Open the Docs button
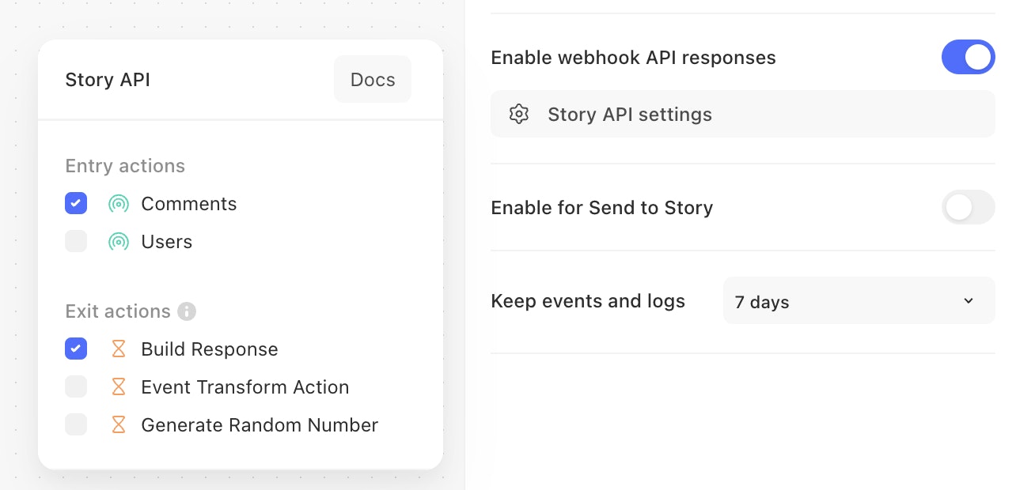 pos(373,80)
